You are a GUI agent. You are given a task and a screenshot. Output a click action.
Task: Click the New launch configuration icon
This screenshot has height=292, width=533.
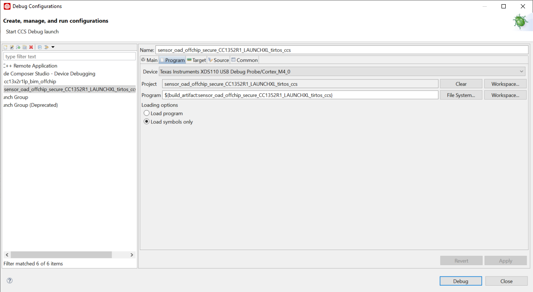5,47
